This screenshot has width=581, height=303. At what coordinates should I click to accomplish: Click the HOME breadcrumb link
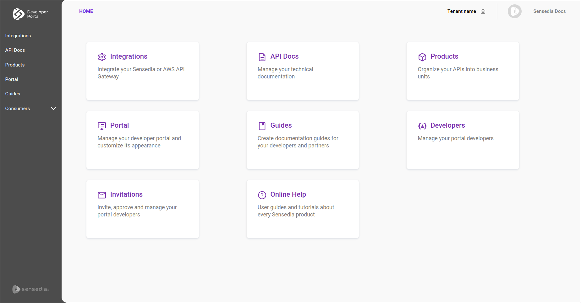pyautogui.click(x=86, y=11)
